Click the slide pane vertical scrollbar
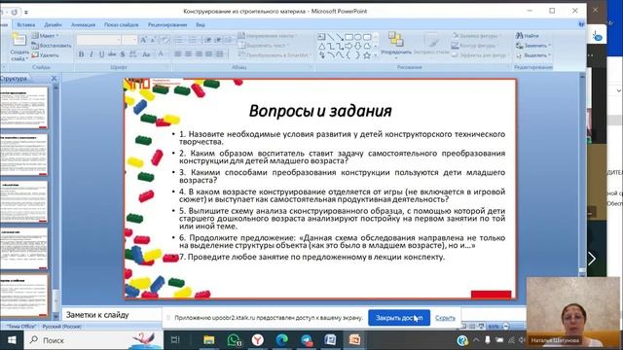 click(x=582, y=175)
